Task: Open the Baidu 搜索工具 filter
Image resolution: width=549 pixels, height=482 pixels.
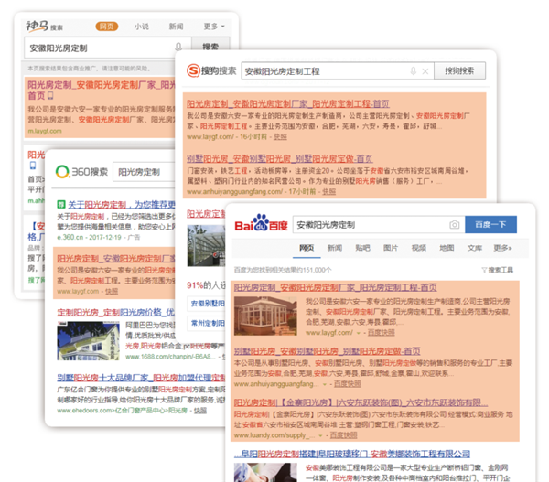Action: tap(501, 270)
